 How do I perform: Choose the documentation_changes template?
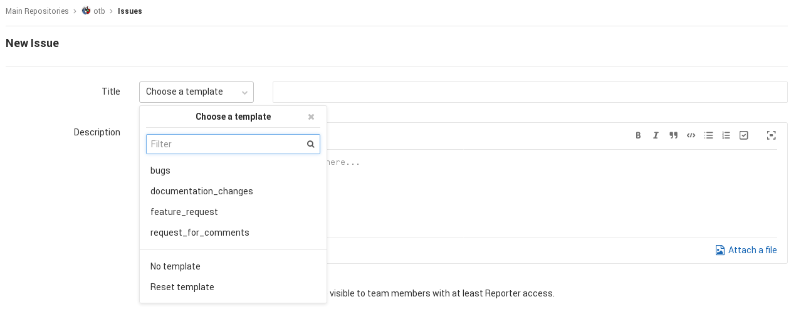(201, 191)
